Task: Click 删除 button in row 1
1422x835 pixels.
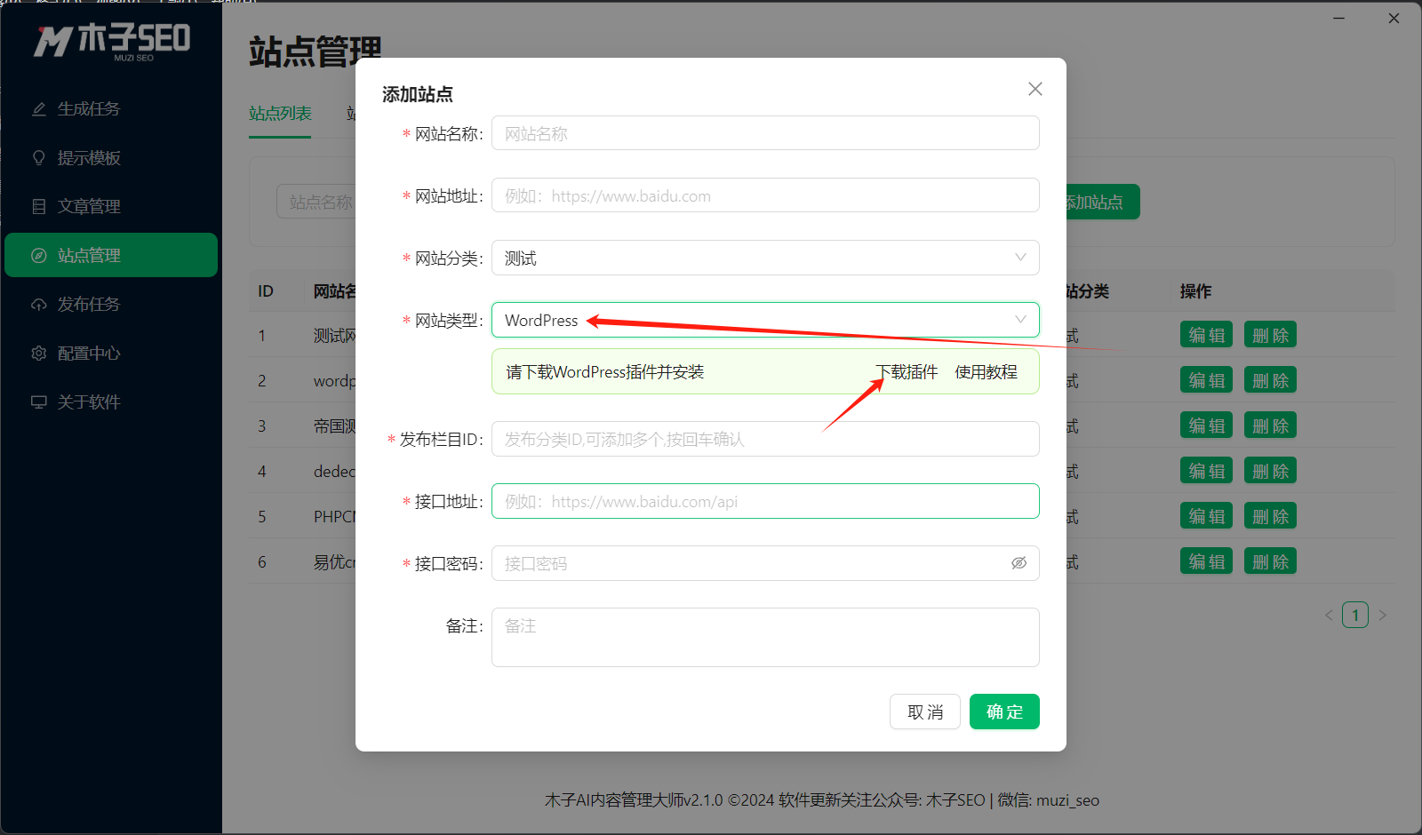Action: point(1270,335)
